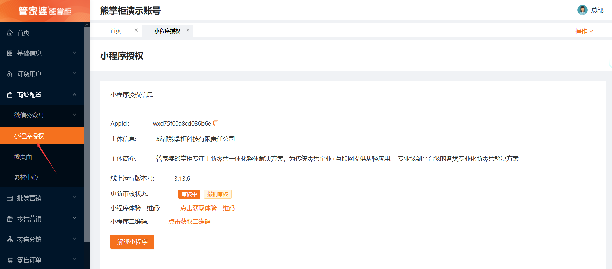Collapse the 商城配置 menu chevron
The width and height of the screenshot is (612, 269).
click(x=74, y=95)
